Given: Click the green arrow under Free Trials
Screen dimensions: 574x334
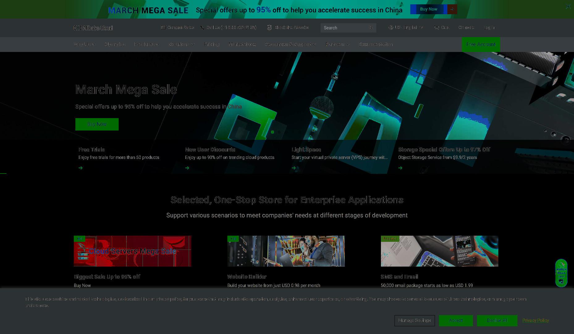Looking at the screenshot, I should pyautogui.click(x=81, y=168).
